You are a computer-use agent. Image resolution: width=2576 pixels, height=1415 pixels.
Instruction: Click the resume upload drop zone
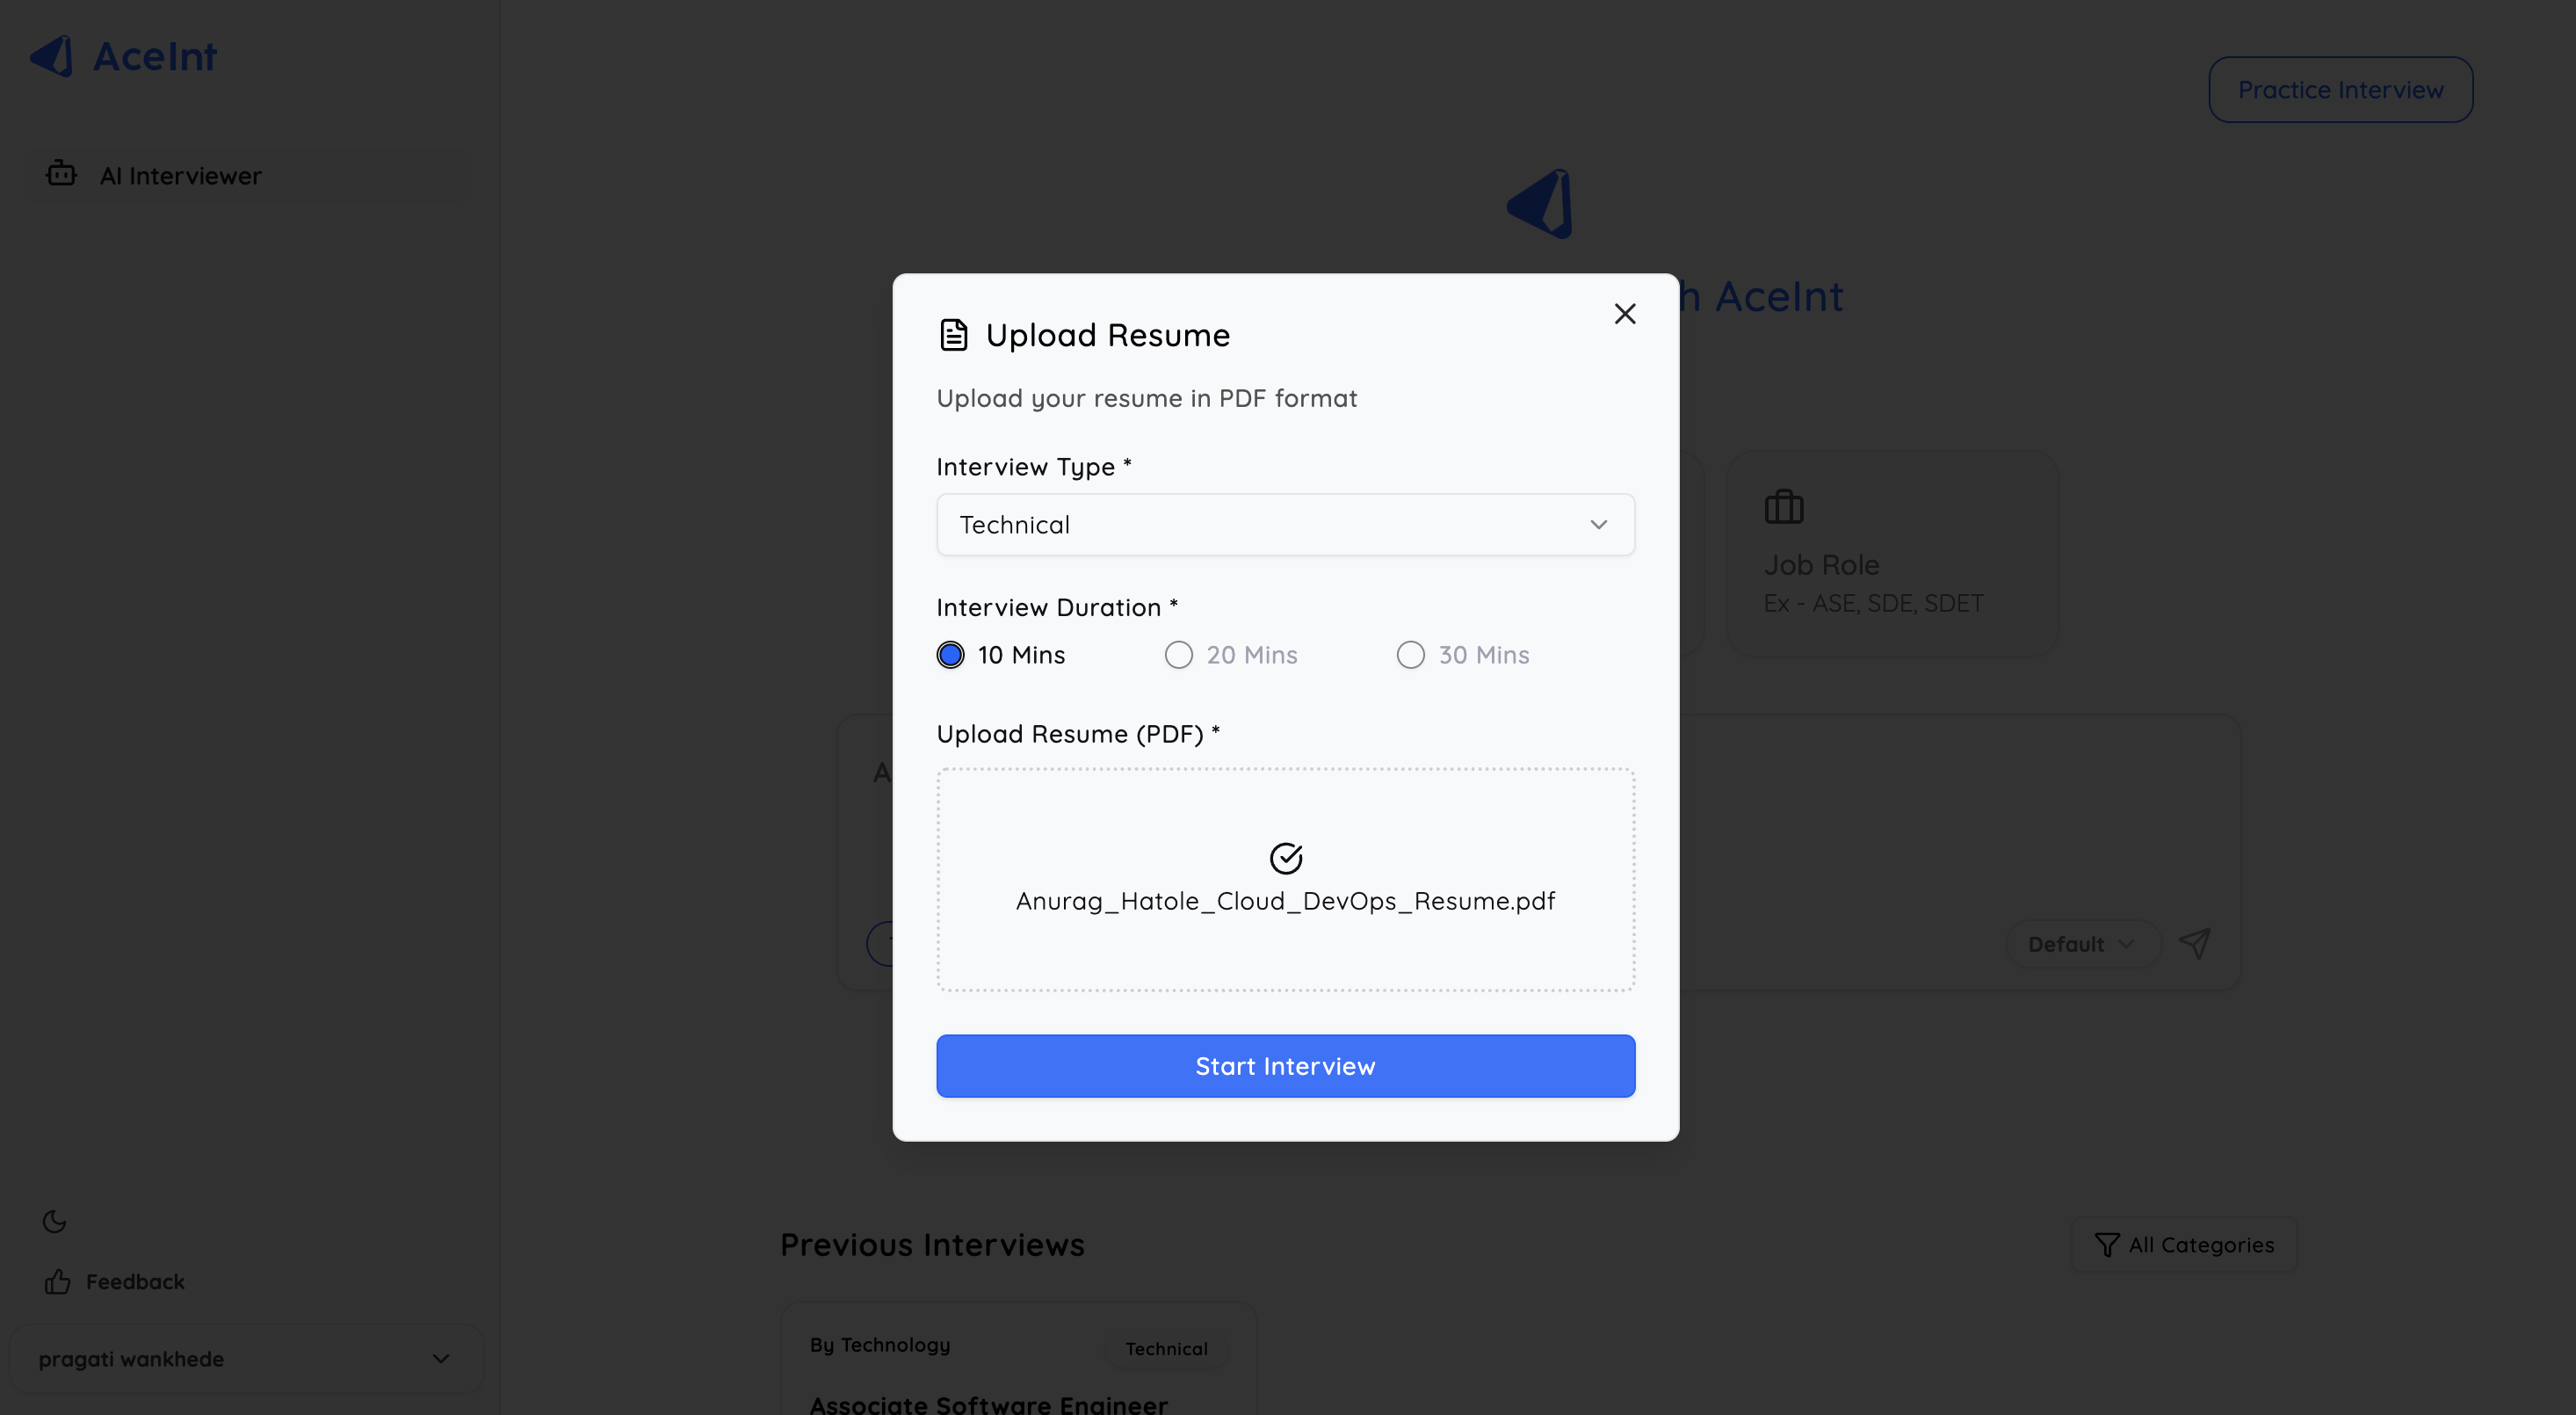[1285, 880]
